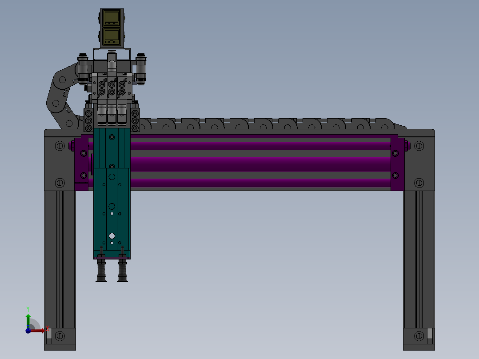Click the red X axis arrow of the triad

38,331
